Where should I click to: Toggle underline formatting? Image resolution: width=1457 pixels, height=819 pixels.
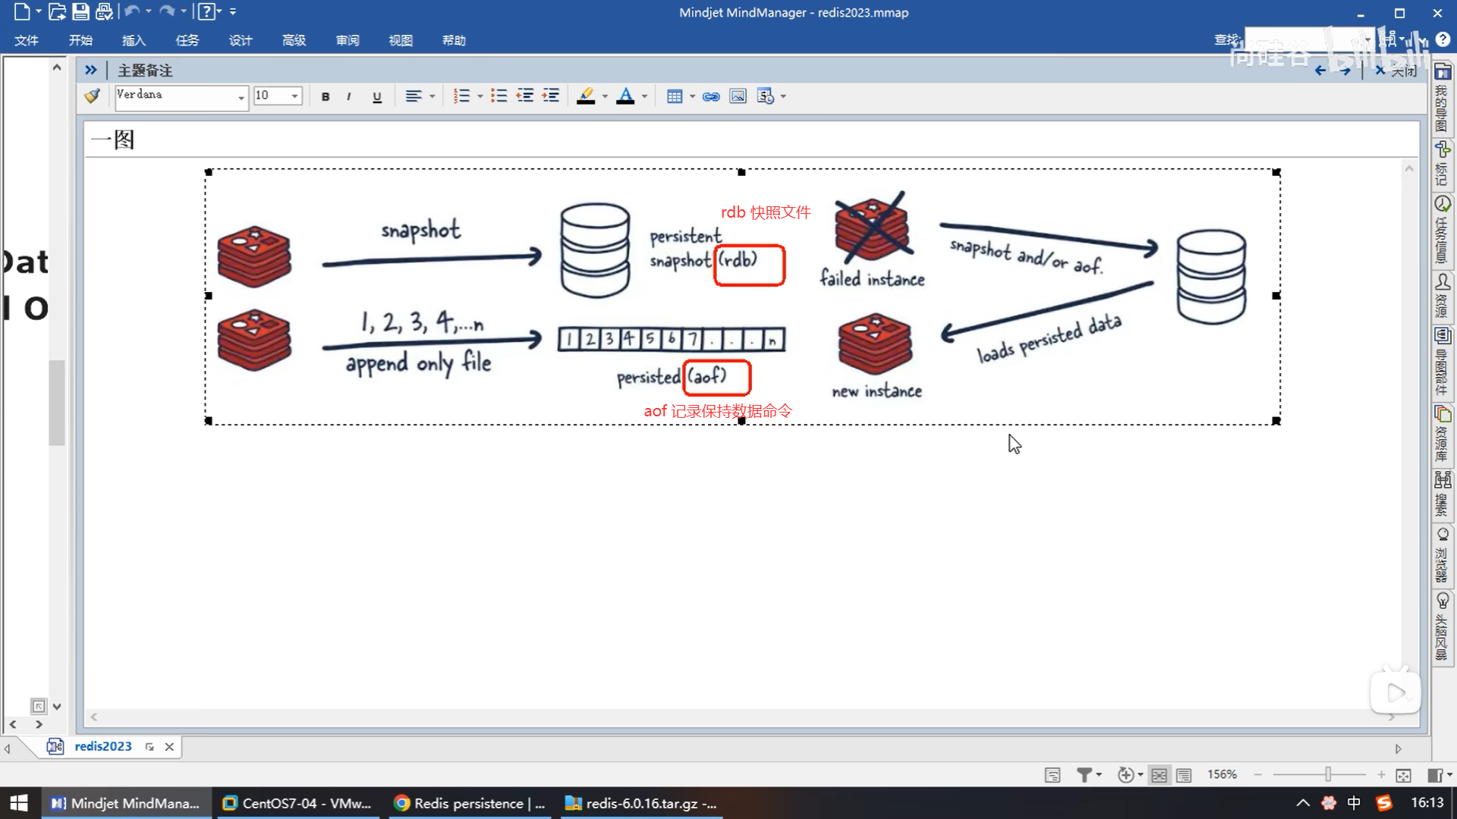coord(377,96)
